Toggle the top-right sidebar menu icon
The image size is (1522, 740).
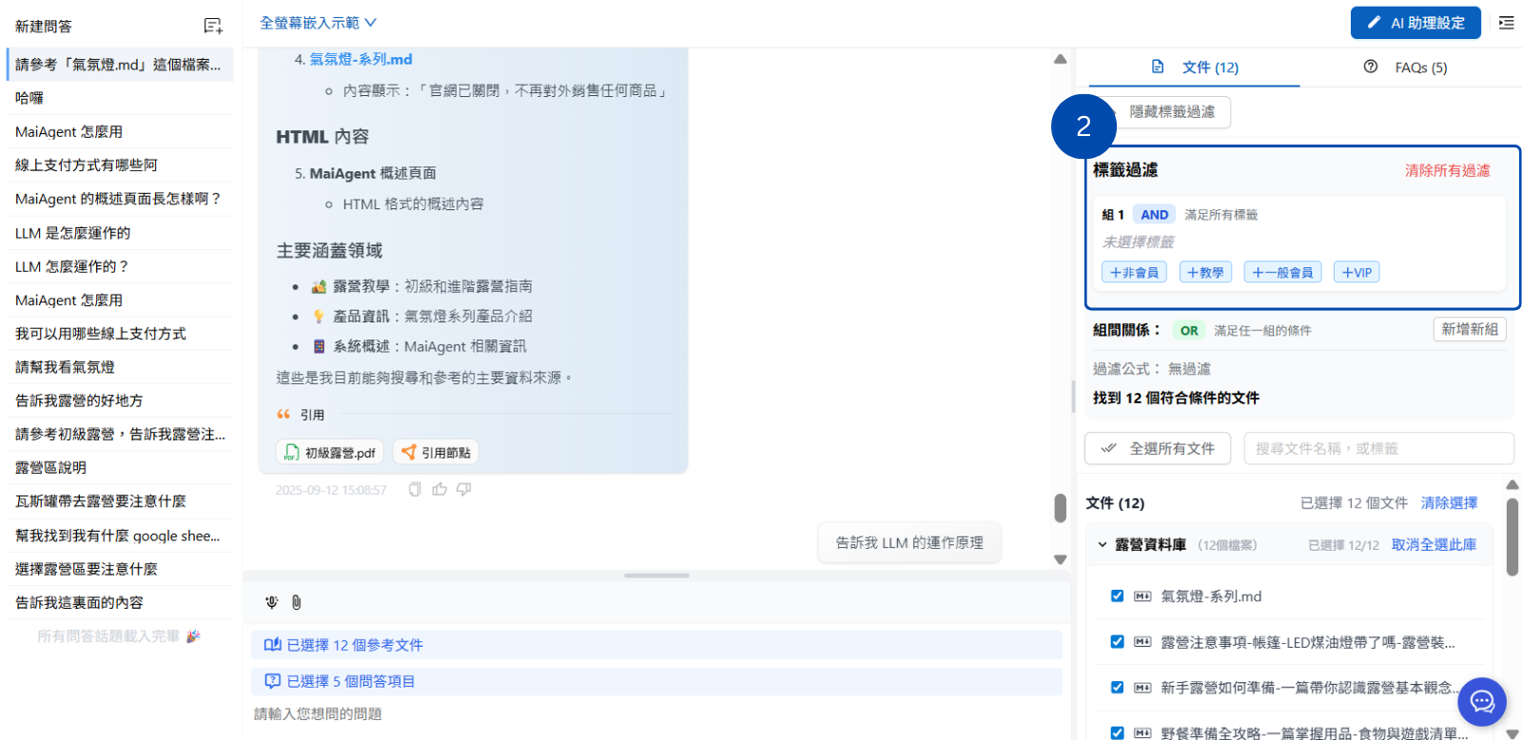(1506, 23)
